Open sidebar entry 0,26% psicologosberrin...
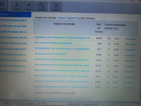This screenshot has width=141, height=106. coord(14,49)
